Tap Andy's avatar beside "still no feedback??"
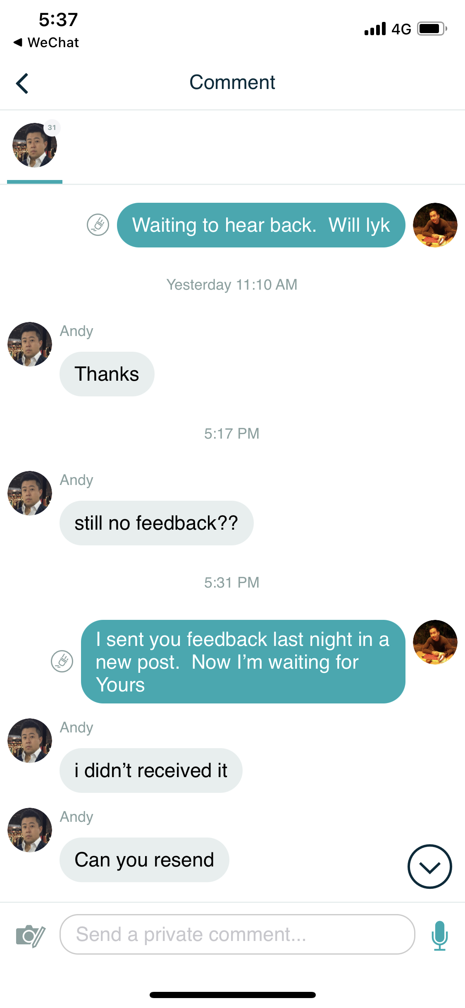 pyautogui.click(x=30, y=493)
